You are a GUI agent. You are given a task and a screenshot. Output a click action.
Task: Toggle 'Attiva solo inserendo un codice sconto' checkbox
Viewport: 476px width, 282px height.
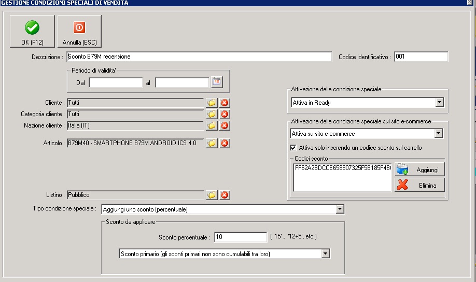point(293,148)
